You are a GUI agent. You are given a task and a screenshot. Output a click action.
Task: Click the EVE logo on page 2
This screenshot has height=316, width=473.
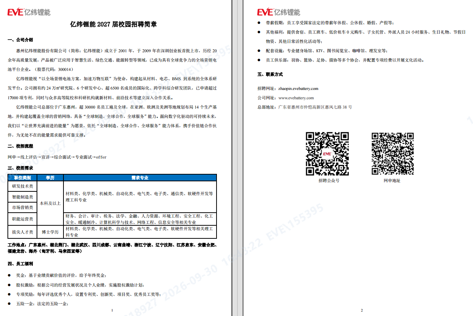(x=278, y=12)
